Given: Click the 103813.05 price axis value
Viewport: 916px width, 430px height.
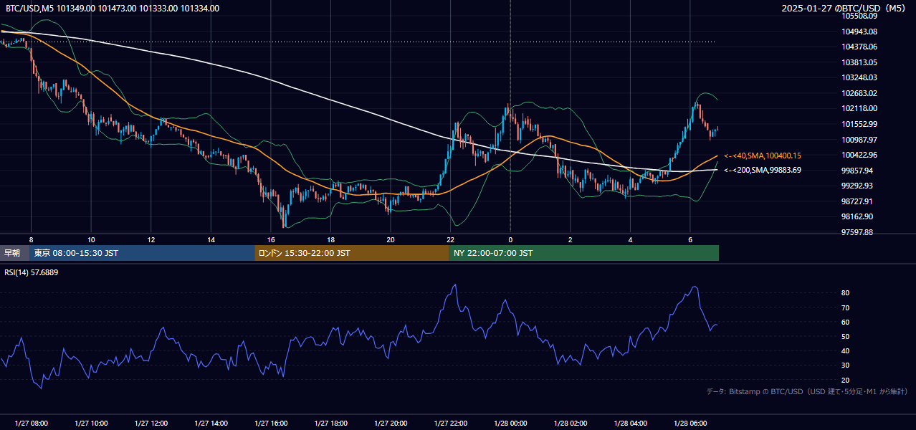Looking at the screenshot, I should pyautogui.click(x=859, y=62).
